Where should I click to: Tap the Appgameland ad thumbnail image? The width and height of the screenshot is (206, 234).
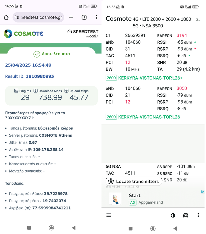pos(115,199)
